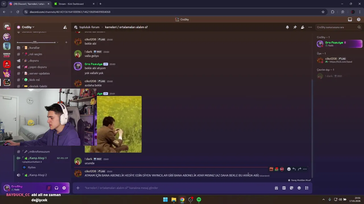This screenshot has height=204, width=364.
Task: Open the Discord inbox icon
Action: (x=350, y=20)
